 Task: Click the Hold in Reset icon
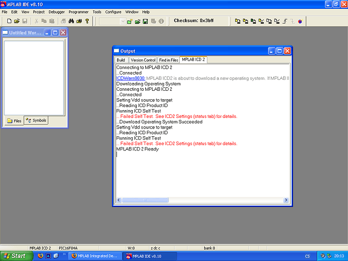(x=293, y=21)
